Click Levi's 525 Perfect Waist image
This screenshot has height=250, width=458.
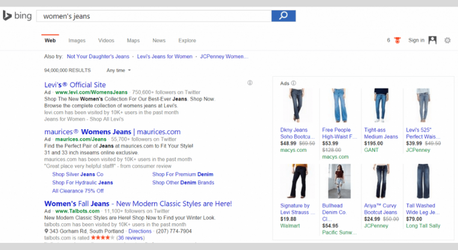point(423,105)
